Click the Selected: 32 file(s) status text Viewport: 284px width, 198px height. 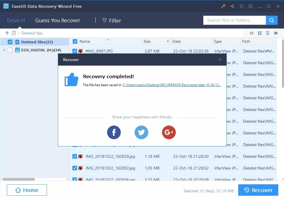tap(208, 191)
